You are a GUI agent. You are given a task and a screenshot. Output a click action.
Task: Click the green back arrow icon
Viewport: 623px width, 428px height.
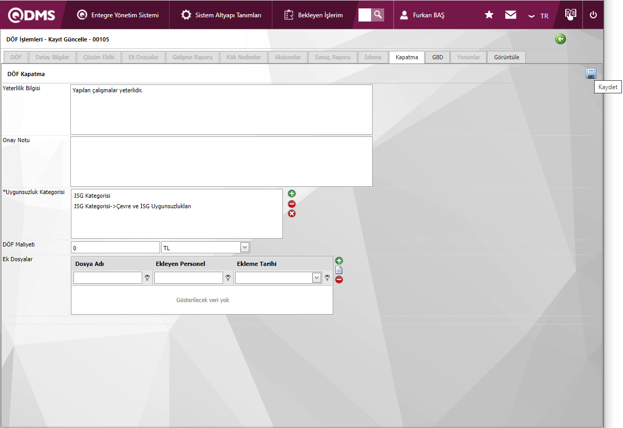(560, 39)
